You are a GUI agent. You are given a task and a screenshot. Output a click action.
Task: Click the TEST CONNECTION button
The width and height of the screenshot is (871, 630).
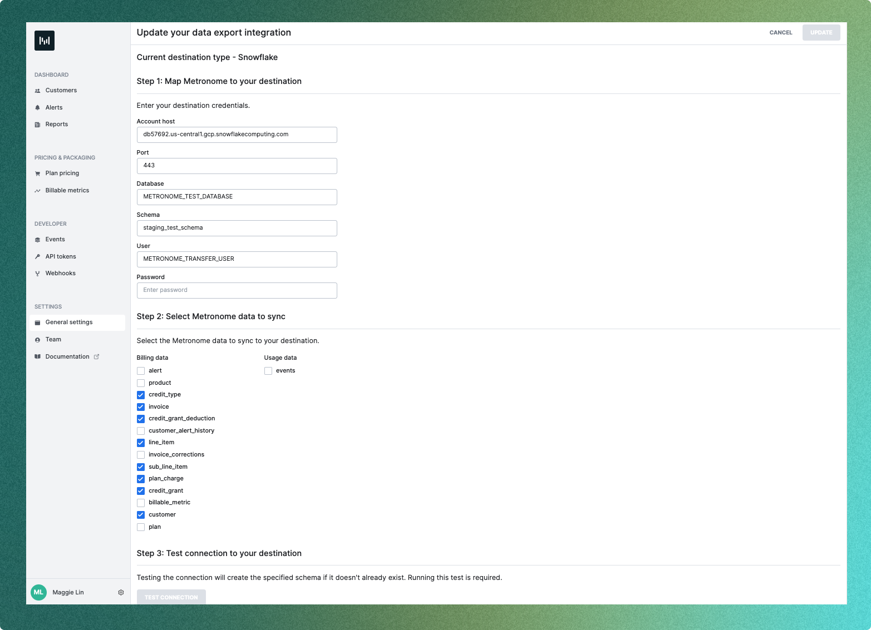tap(171, 597)
